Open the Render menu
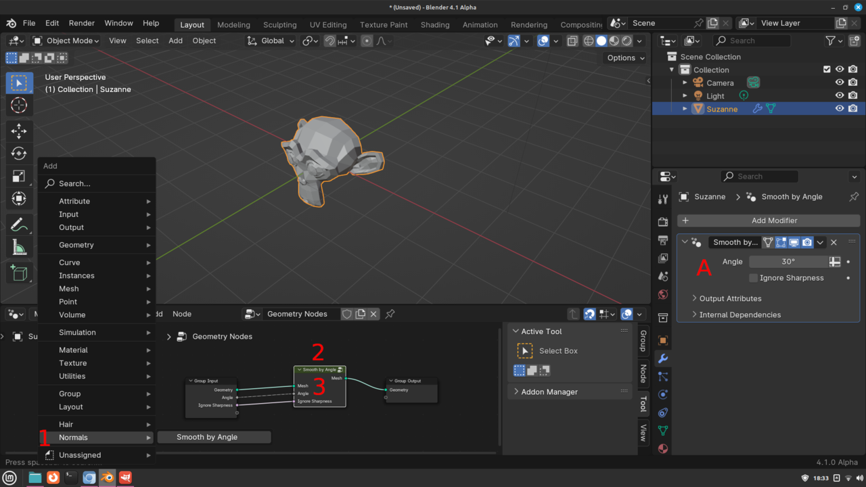This screenshot has height=487, width=866. coord(82,23)
